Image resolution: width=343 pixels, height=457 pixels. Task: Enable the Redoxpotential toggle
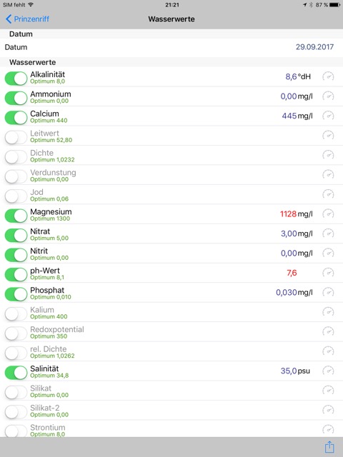pos(16,333)
